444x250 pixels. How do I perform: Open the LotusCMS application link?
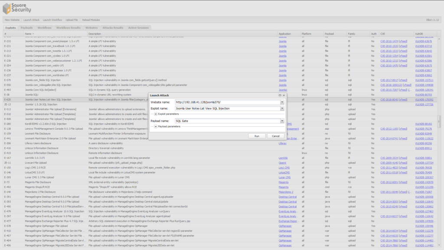coord(284,173)
